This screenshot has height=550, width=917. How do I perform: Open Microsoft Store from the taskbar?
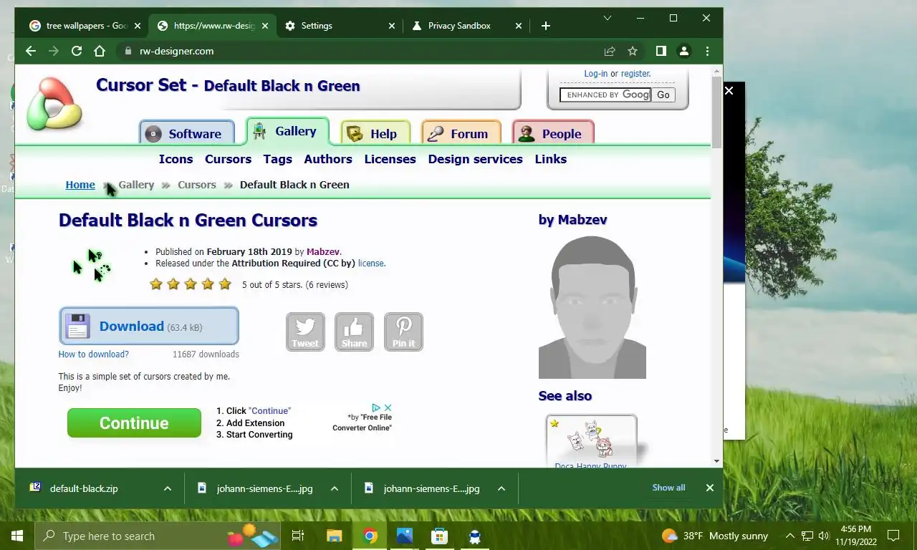(x=439, y=536)
